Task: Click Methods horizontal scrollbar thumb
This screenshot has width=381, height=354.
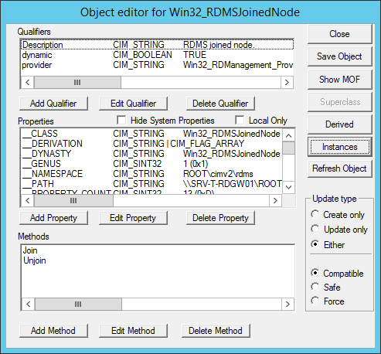Action: [x=78, y=305]
